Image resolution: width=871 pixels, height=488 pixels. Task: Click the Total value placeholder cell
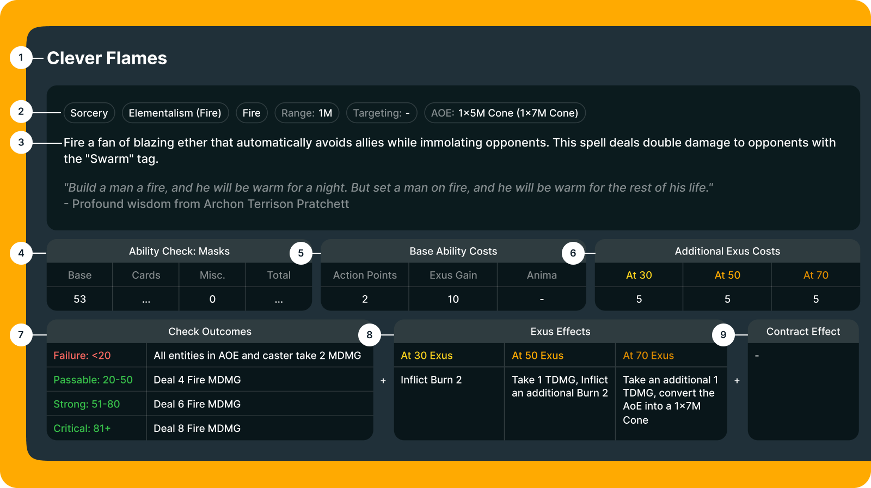(x=279, y=299)
